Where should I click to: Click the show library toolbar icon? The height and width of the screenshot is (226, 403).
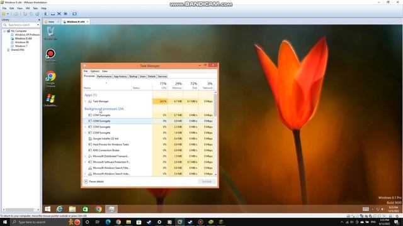[46, 14]
